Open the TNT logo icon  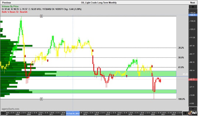tap(193, 113)
